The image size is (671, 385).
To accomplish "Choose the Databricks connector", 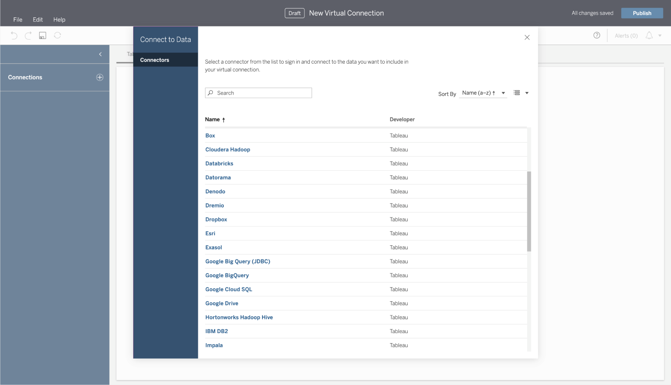I will click(x=219, y=163).
